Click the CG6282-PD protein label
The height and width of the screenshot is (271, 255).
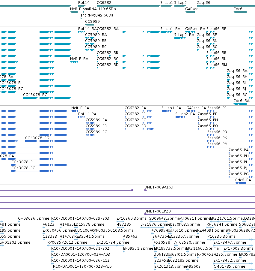[135, 126]
